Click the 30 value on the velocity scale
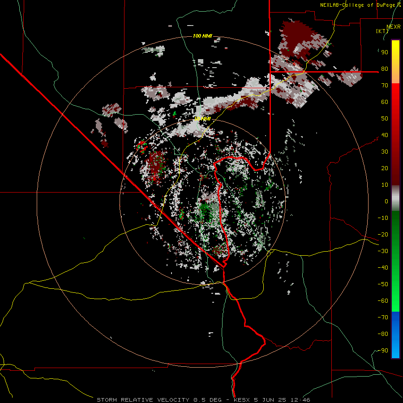Viewport: 403px width, 403px height. tap(385, 152)
